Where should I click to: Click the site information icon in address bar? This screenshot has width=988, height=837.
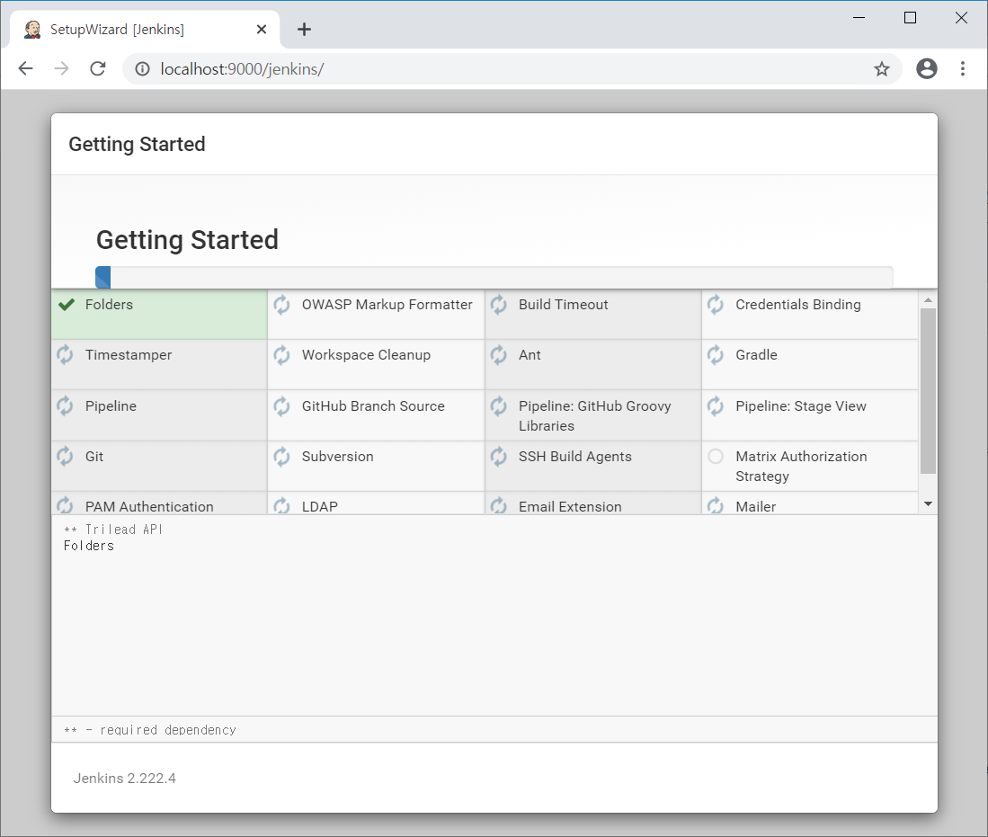(142, 68)
